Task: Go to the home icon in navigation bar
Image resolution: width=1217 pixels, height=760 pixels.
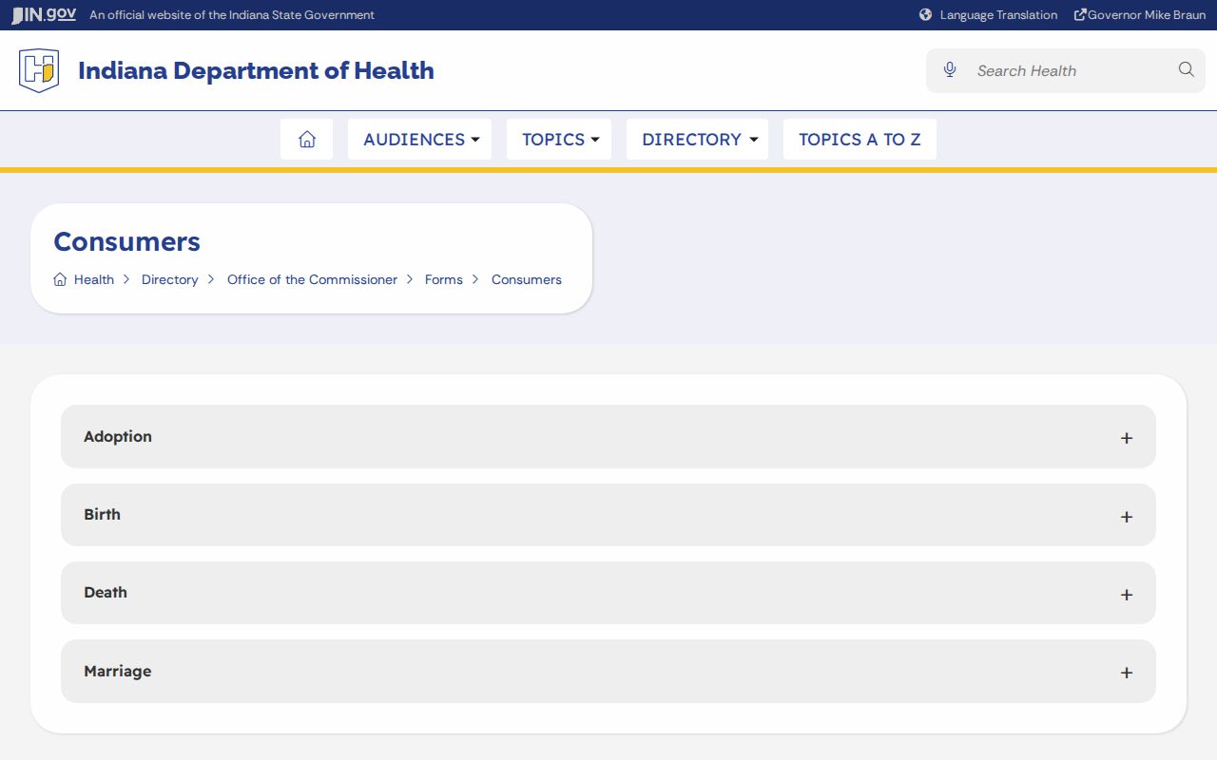Action: point(306,139)
